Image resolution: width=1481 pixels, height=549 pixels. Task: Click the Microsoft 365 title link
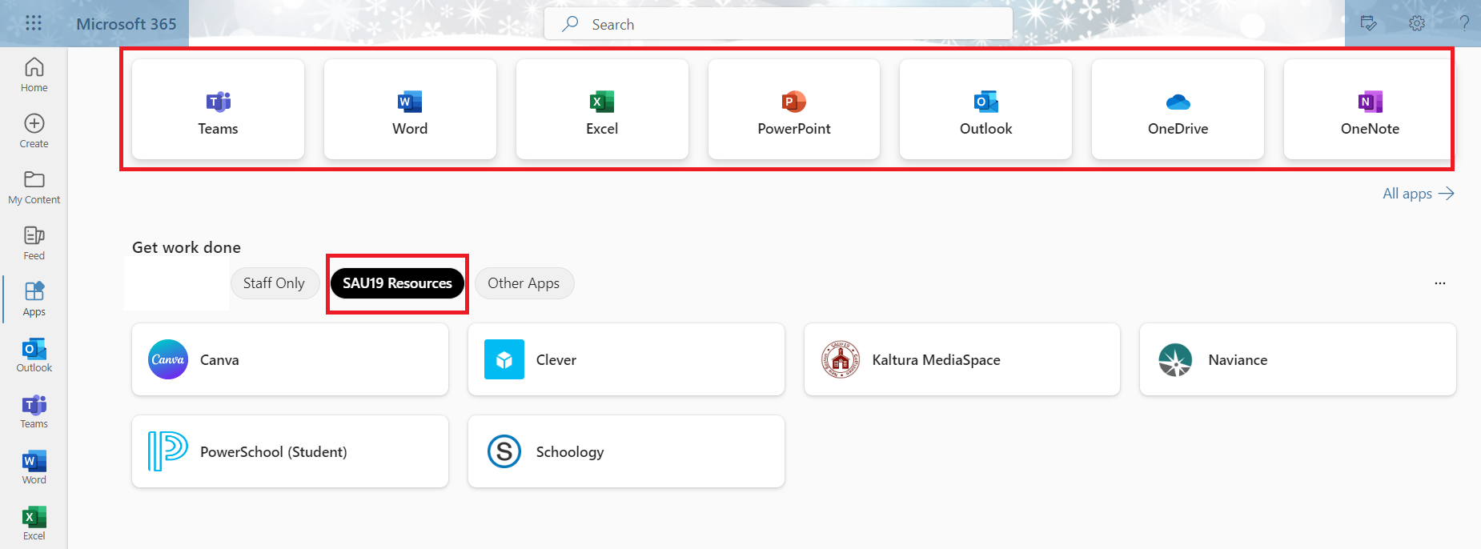[126, 24]
